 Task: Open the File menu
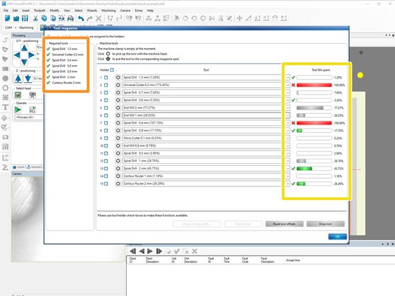[6, 11]
